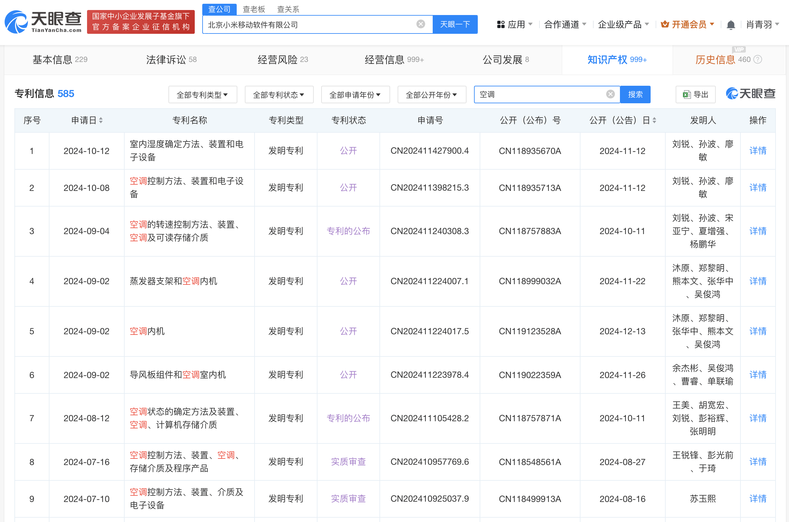This screenshot has height=522, width=789.
Task: Click the Excel 导出 export button
Action: coord(695,95)
